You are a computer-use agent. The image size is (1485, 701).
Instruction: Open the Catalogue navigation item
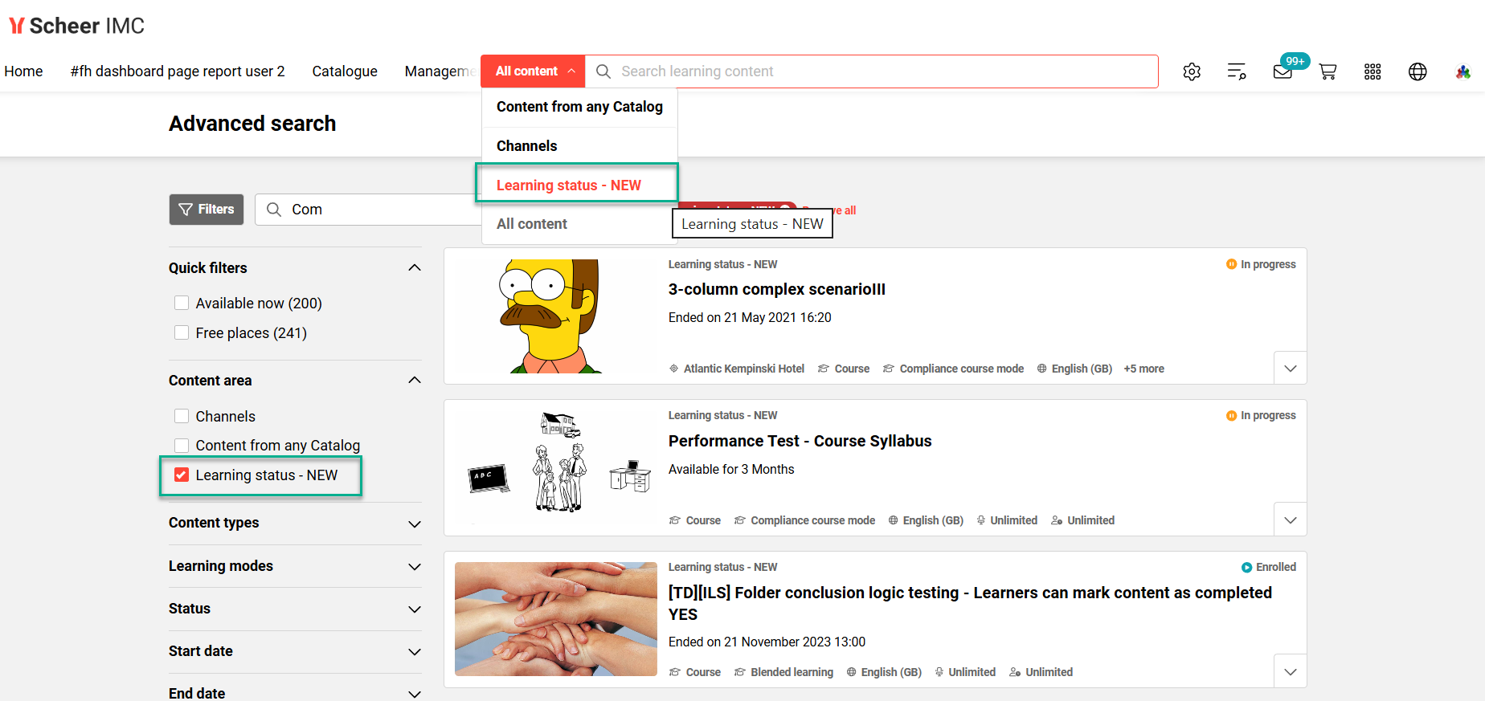coord(345,71)
